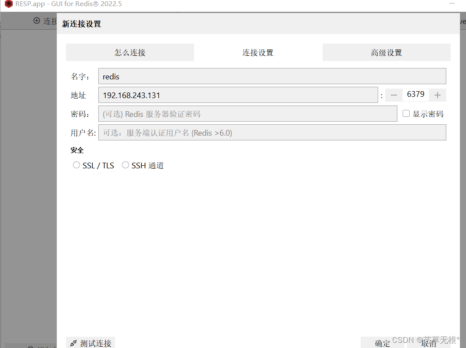Focus the 用户名 username input field
This screenshot has width=466, height=348.
272,133
